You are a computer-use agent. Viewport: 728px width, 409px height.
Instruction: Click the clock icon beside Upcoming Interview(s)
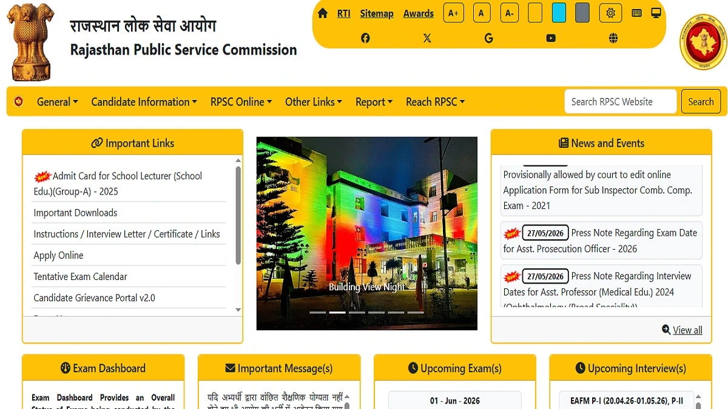click(x=581, y=368)
